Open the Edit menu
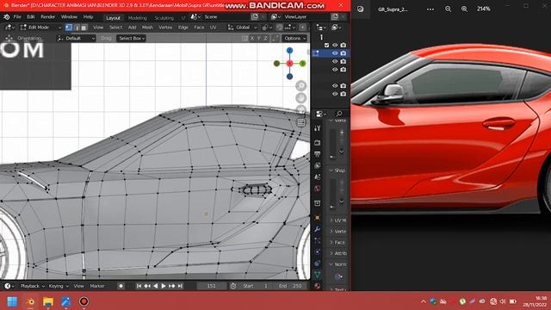This screenshot has width=551, height=310. click(x=31, y=17)
